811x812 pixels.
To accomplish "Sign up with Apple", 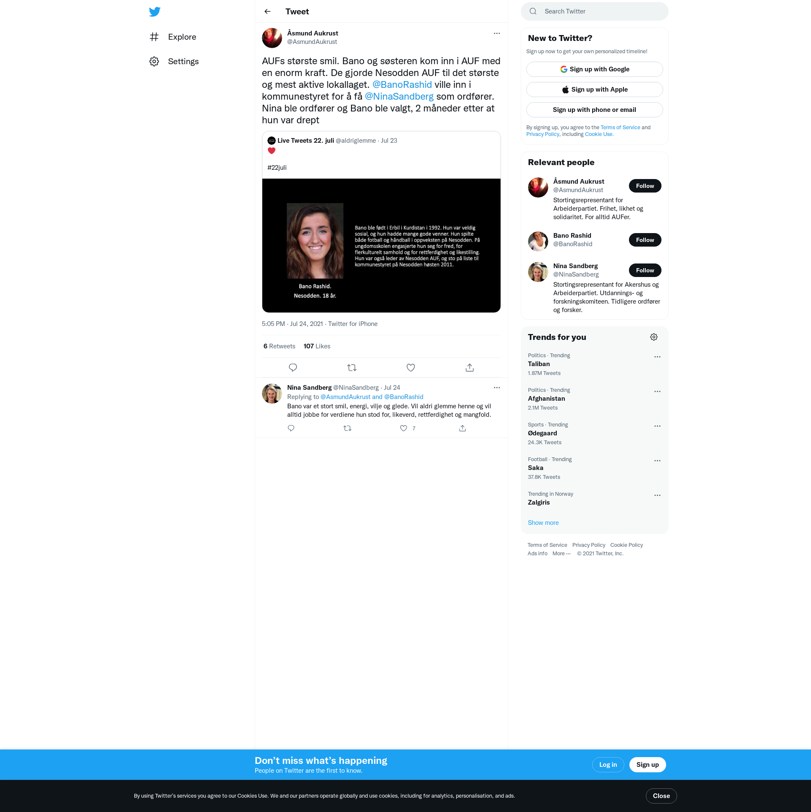I will (594, 90).
